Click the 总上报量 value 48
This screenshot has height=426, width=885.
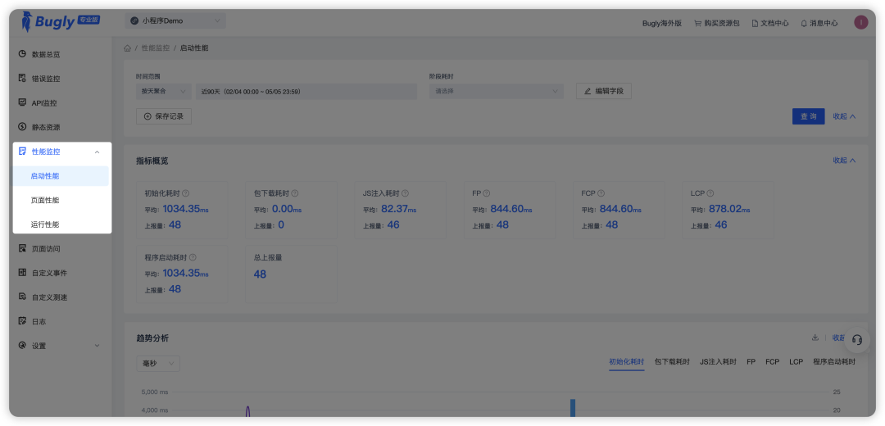(x=260, y=274)
